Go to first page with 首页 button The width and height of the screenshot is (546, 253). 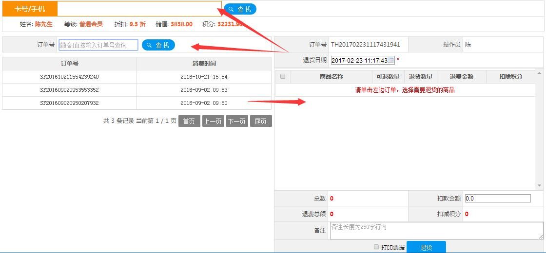[x=189, y=121]
